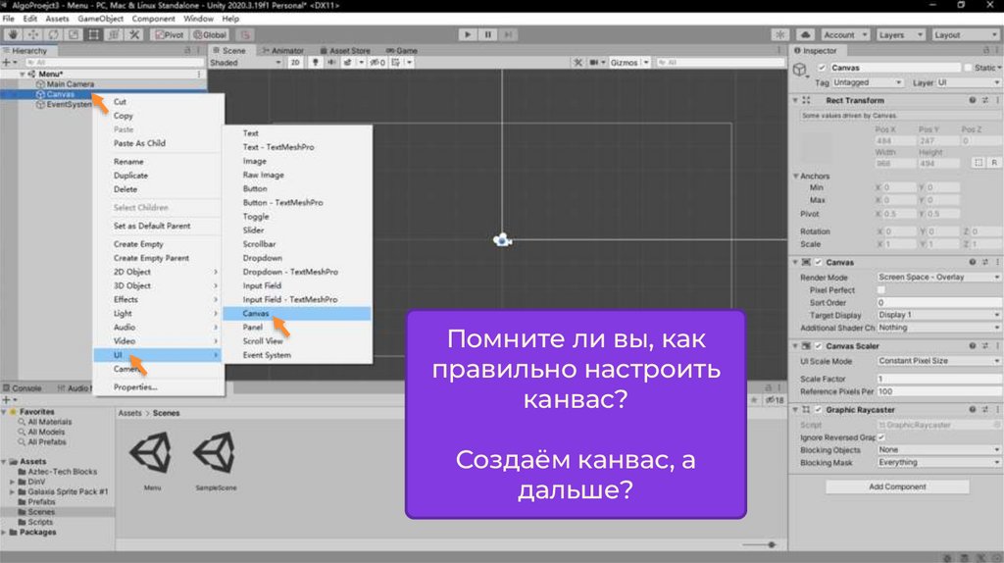This screenshot has width=1004, height=563.
Task: Select the Rotate tool in the toolbar
Action: coord(53,34)
